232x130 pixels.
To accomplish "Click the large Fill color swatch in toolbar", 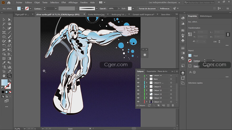I will [4, 82].
